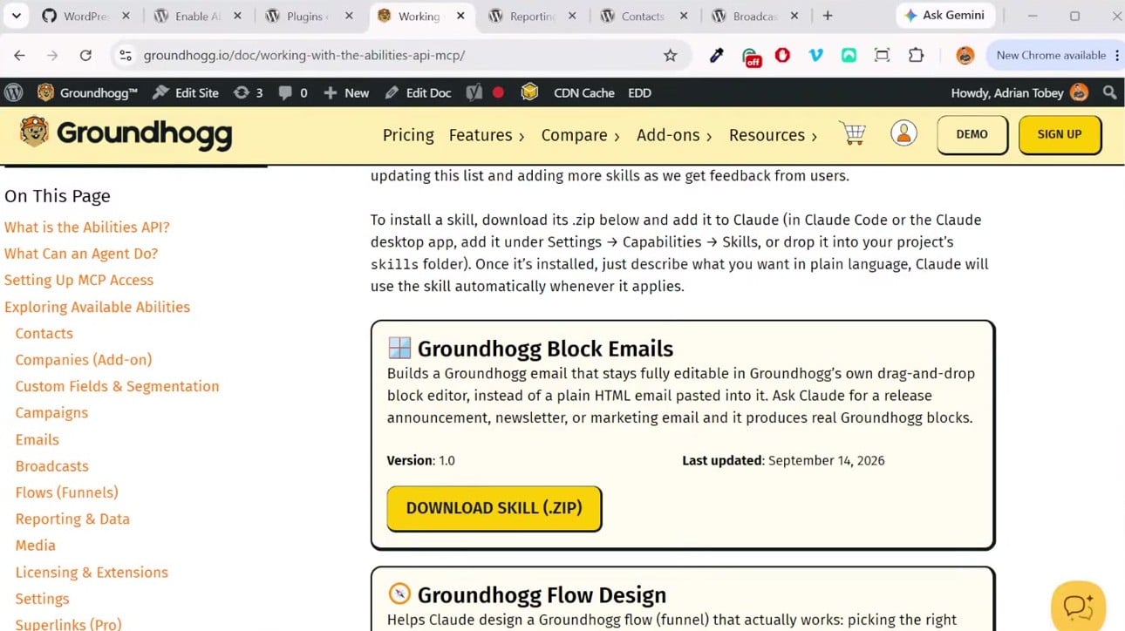Viewport: 1125px width, 631px height.
Task: Click the updates counter showing 3
Action: [x=248, y=92]
